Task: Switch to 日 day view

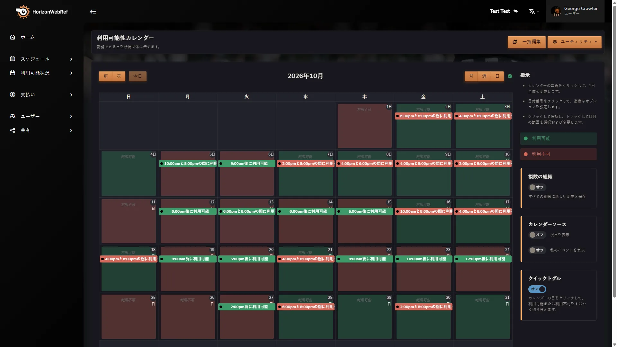Action: coord(497,76)
